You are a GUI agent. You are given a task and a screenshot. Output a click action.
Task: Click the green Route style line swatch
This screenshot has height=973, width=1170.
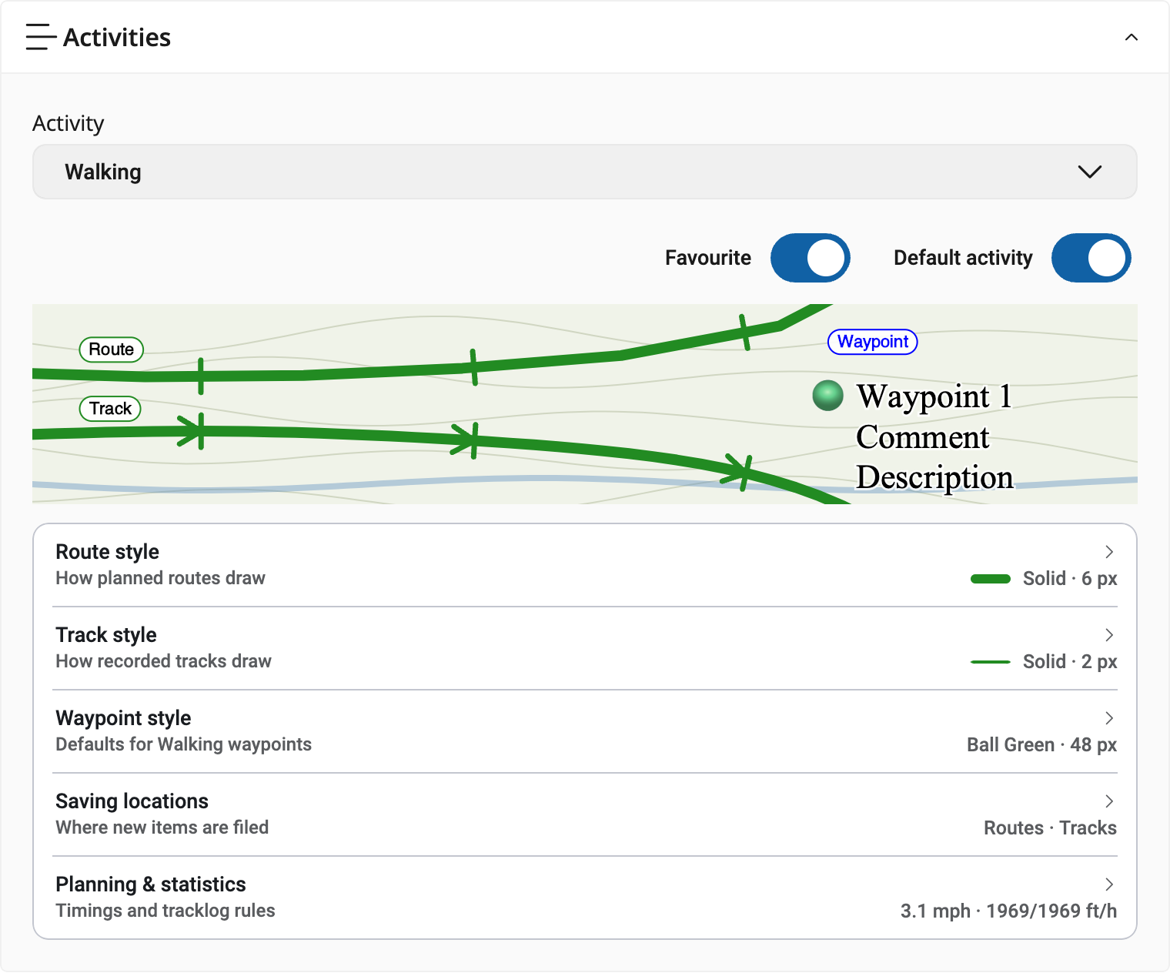[x=991, y=579]
